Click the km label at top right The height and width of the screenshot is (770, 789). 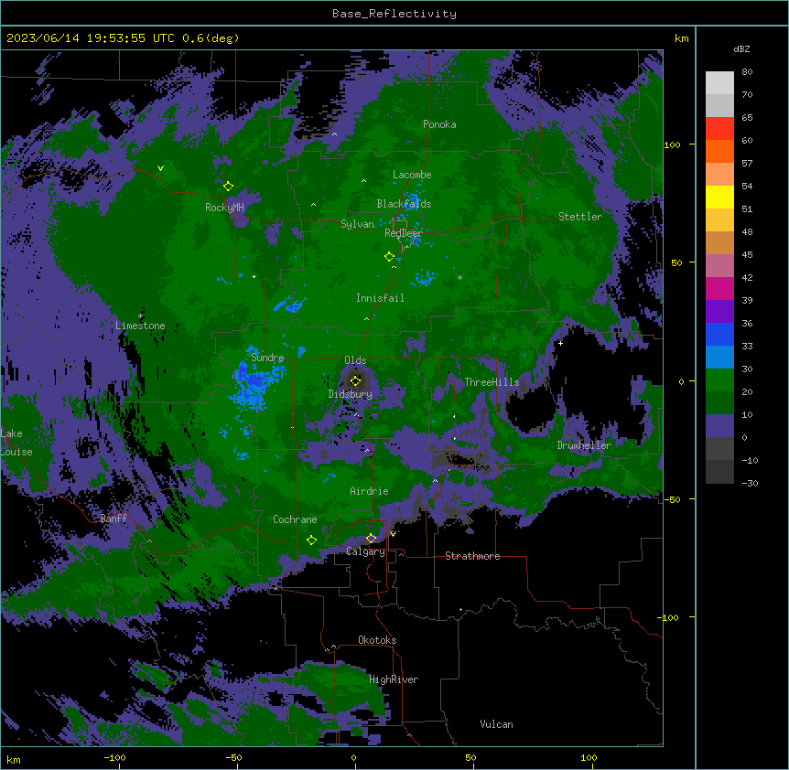[x=682, y=38]
